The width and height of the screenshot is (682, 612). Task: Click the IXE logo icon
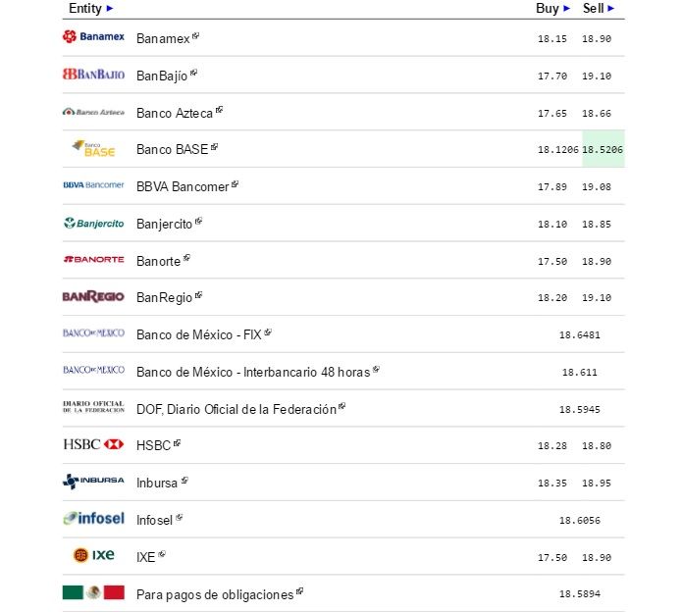pos(93,555)
